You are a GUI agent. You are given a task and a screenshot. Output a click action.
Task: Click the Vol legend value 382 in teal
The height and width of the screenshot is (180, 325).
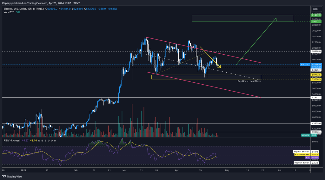click(18, 12)
